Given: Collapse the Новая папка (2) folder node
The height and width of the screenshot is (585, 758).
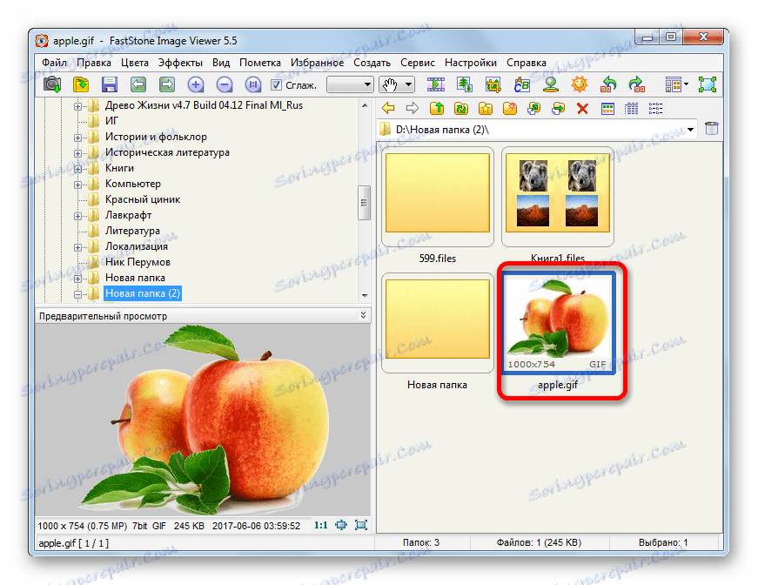Looking at the screenshot, I should [77, 294].
